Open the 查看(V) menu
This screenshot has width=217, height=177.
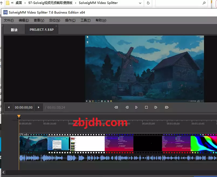39,20
